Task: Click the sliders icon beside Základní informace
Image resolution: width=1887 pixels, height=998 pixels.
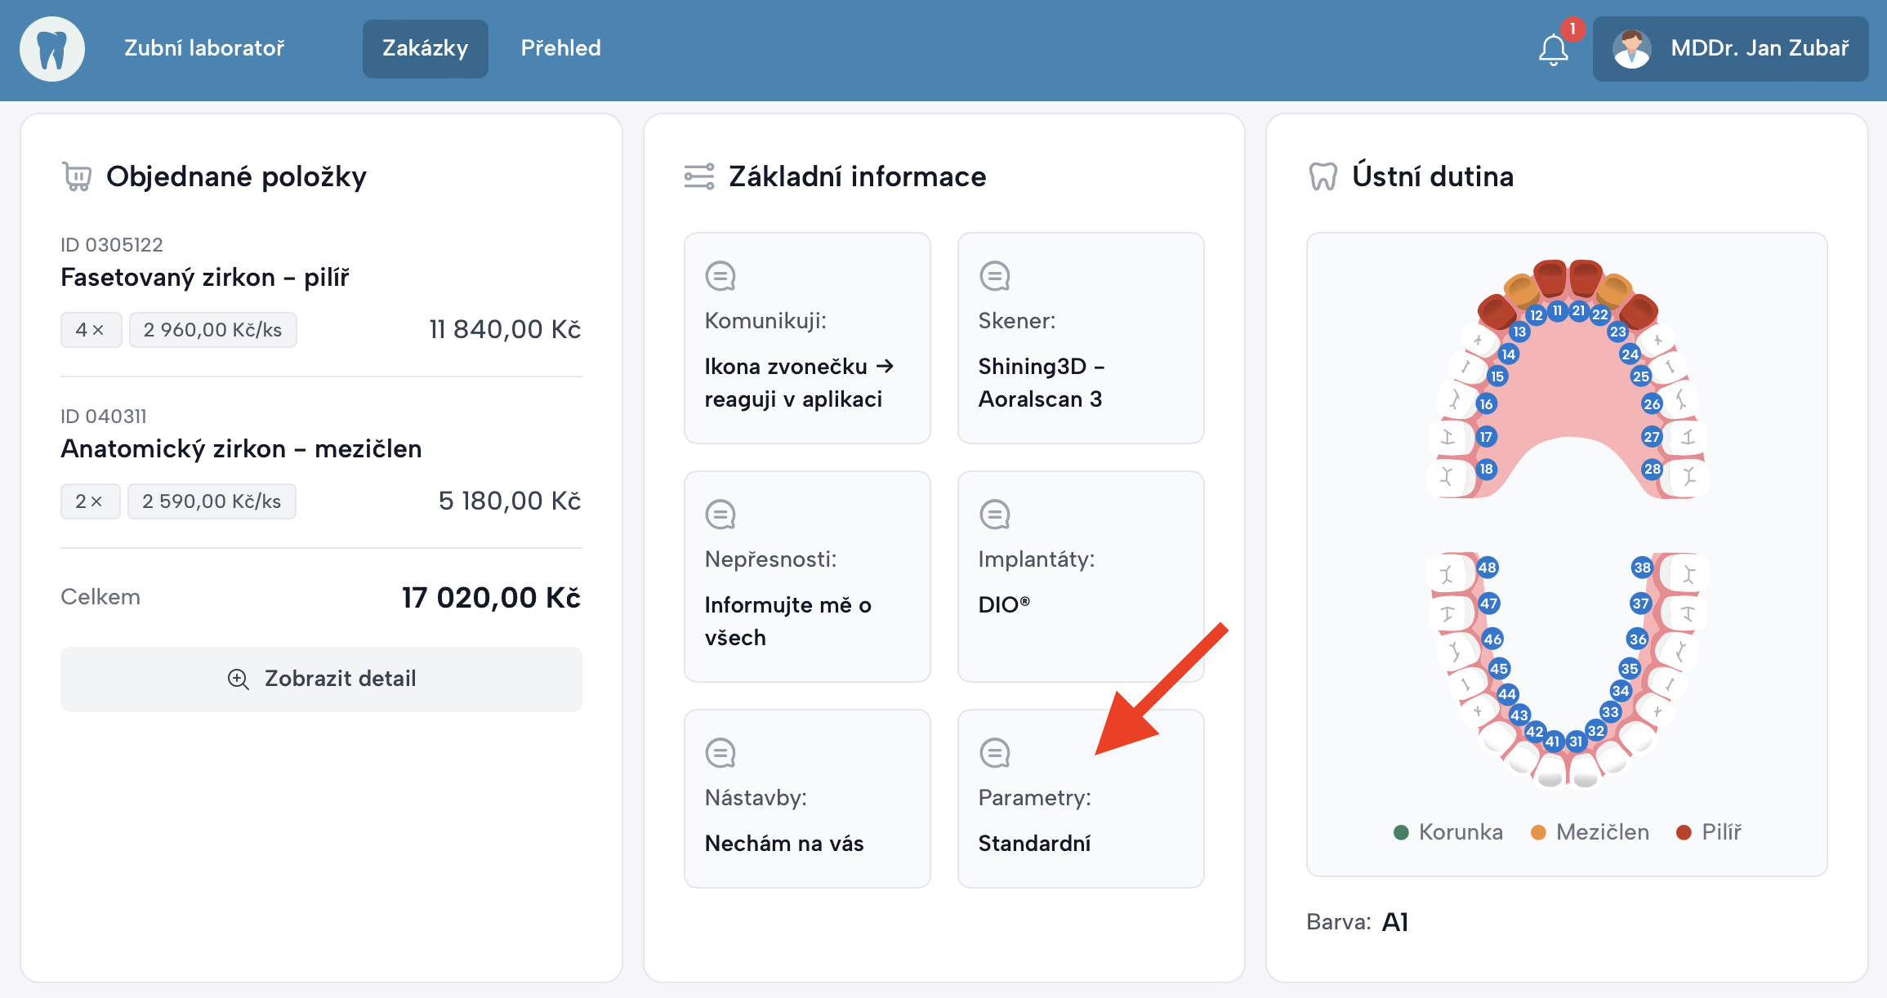Action: click(x=699, y=176)
